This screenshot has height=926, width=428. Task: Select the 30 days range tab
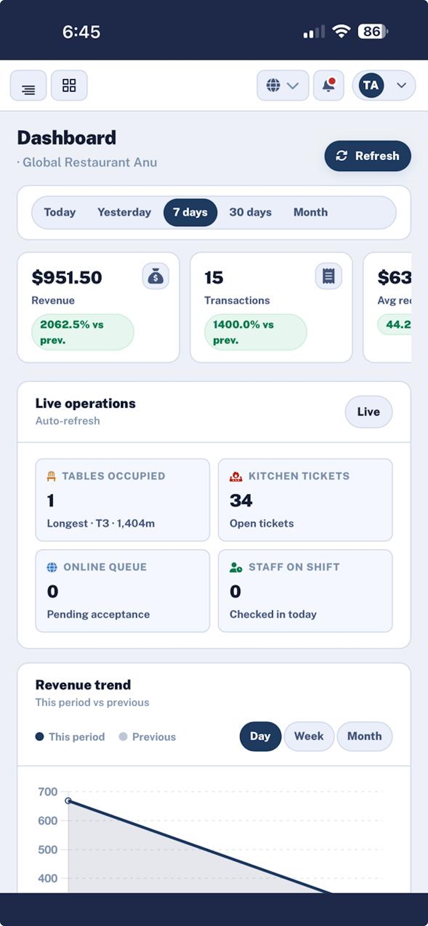coord(250,213)
